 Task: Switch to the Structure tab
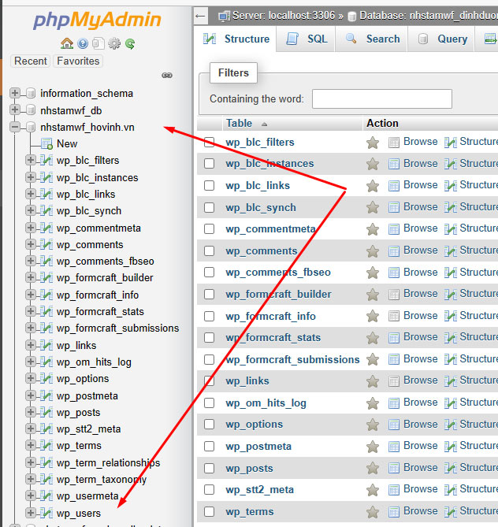[236, 39]
